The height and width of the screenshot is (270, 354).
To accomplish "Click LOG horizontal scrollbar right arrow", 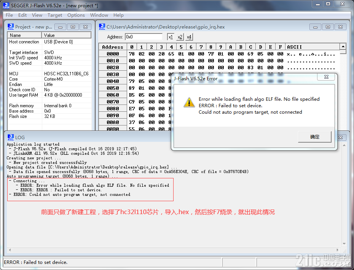I will click(x=338, y=250).
